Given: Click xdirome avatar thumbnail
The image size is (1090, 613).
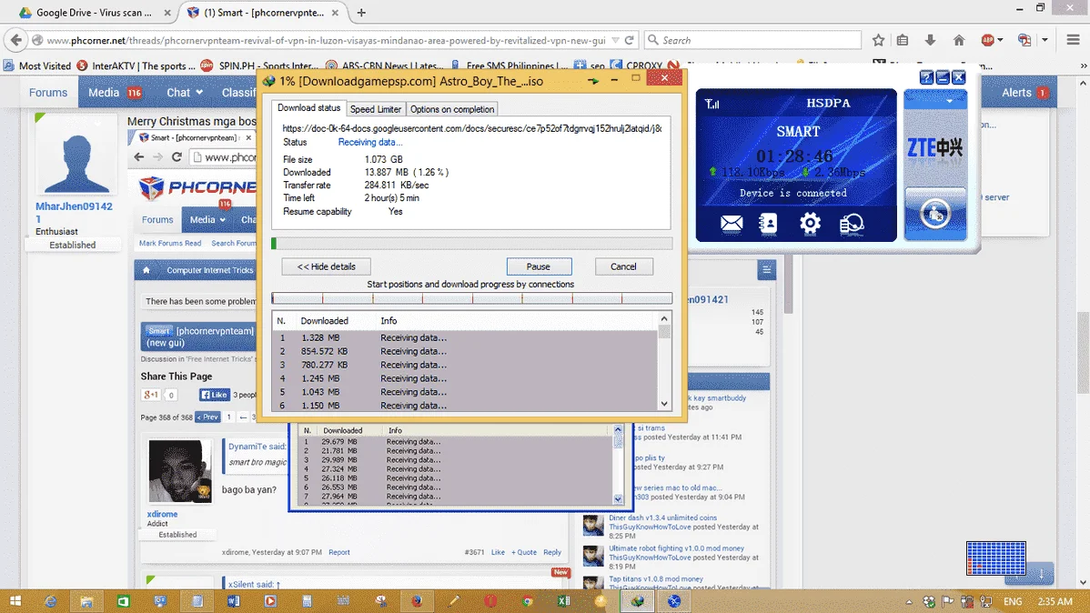Looking at the screenshot, I should point(180,471).
